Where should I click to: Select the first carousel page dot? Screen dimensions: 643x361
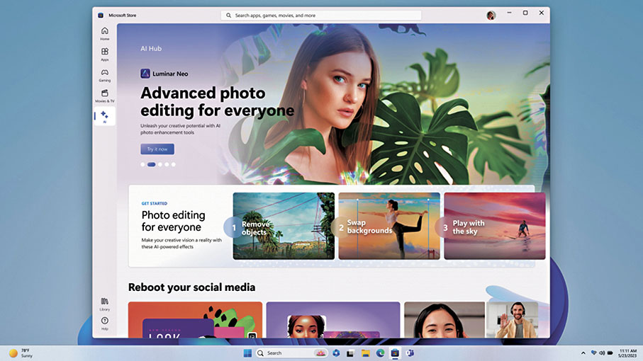pos(142,164)
